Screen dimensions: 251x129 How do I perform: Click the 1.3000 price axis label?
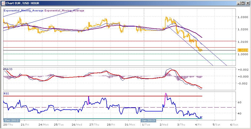(242, 54)
